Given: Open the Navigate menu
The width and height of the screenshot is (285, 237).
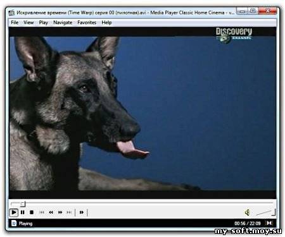Looking at the screenshot, I should point(63,23).
